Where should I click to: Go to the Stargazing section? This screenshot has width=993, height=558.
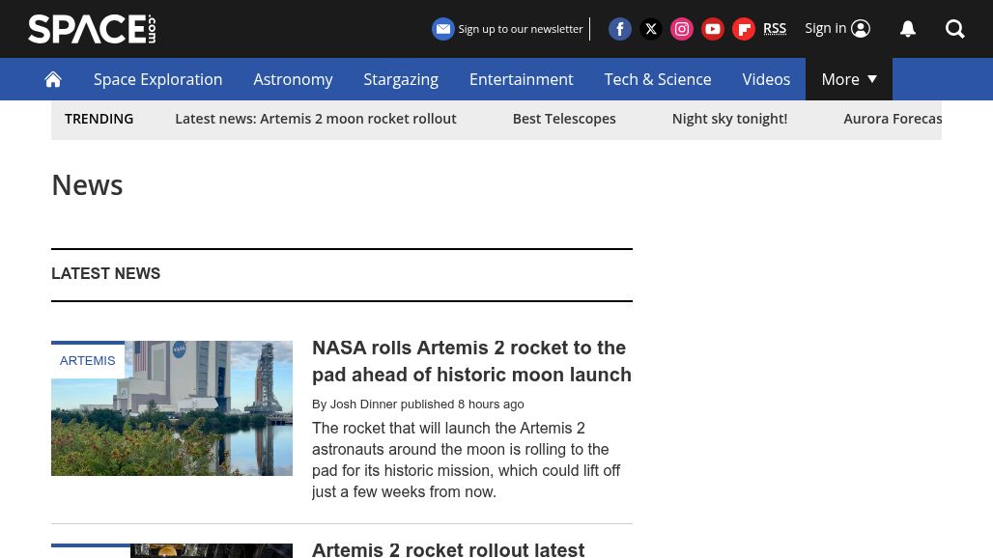(401, 79)
